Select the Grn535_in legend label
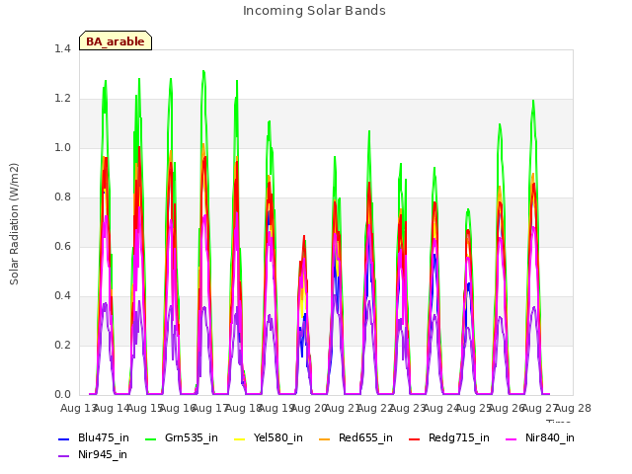Viewport: 632px width, 474px height. point(192,438)
